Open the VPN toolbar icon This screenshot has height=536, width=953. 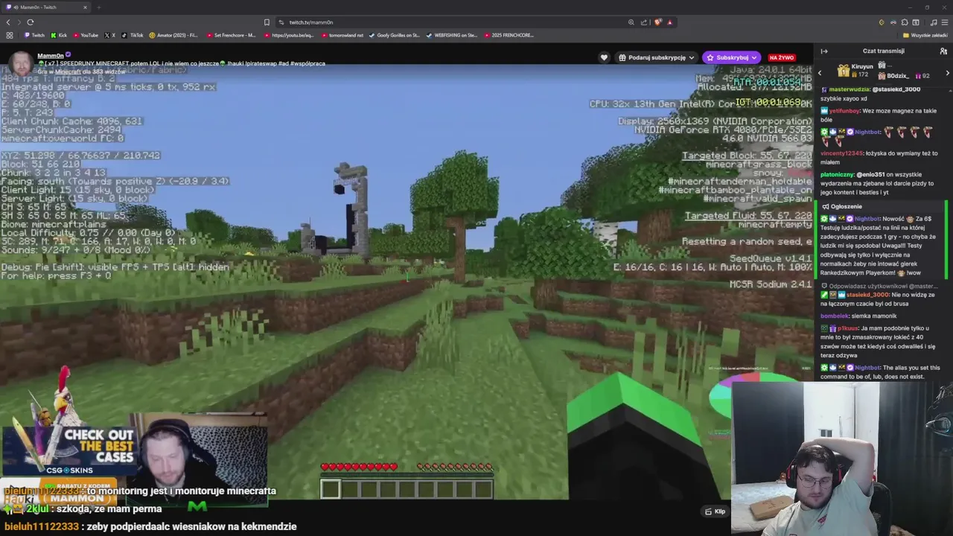893,22
